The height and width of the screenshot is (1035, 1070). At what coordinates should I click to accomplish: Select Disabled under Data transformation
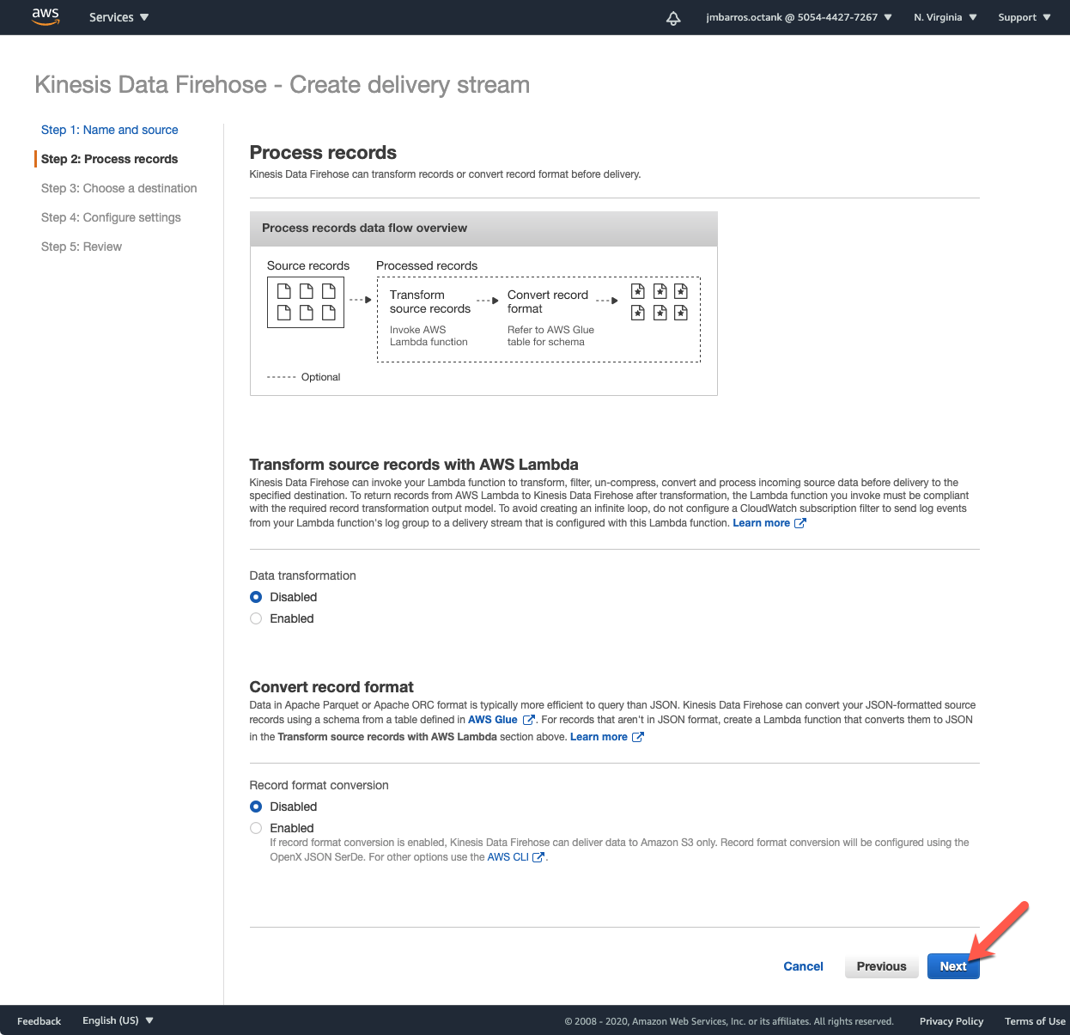coord(256,597)
